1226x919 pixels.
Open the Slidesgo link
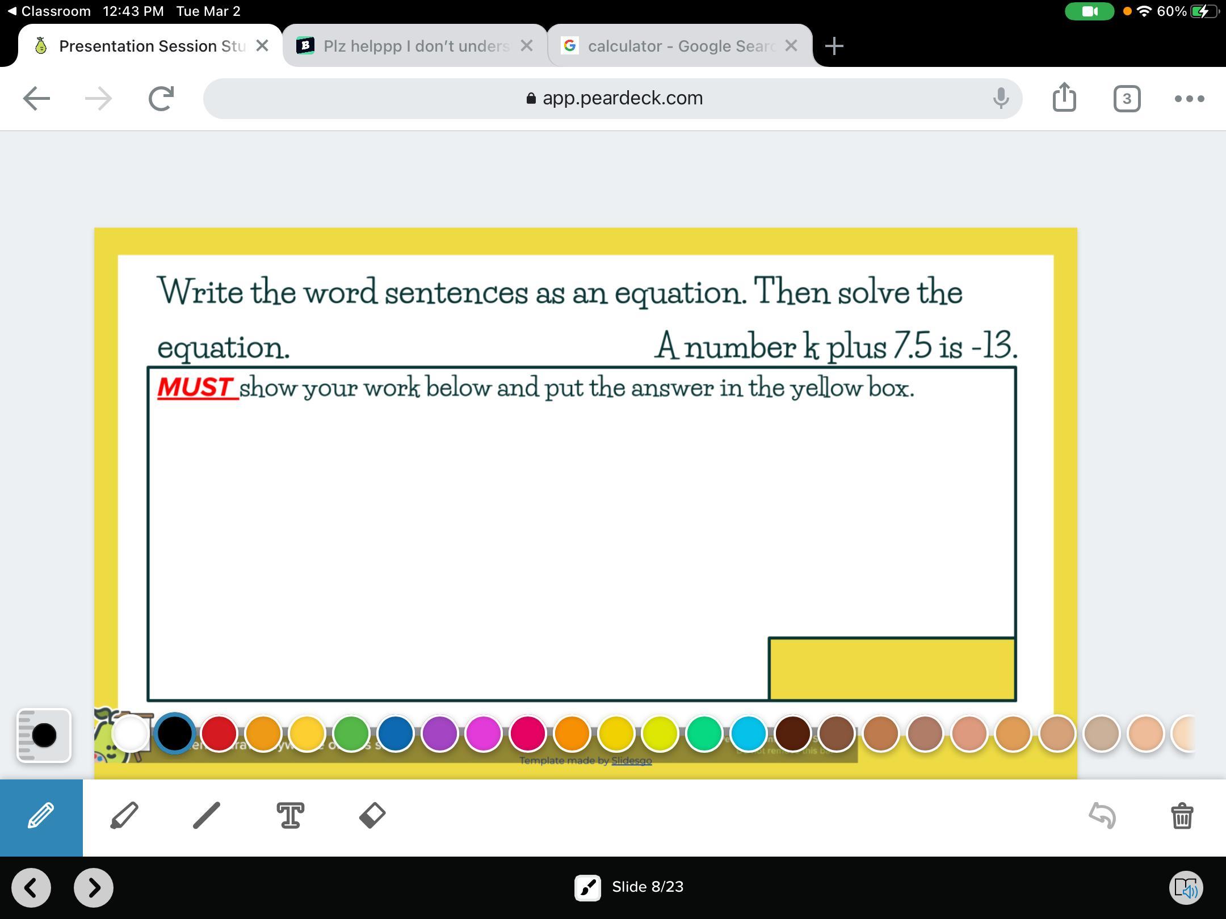(x=631, y=761)
